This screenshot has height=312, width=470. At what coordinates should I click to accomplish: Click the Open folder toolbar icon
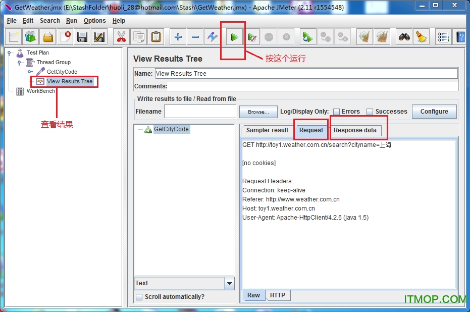coord(48,37)
